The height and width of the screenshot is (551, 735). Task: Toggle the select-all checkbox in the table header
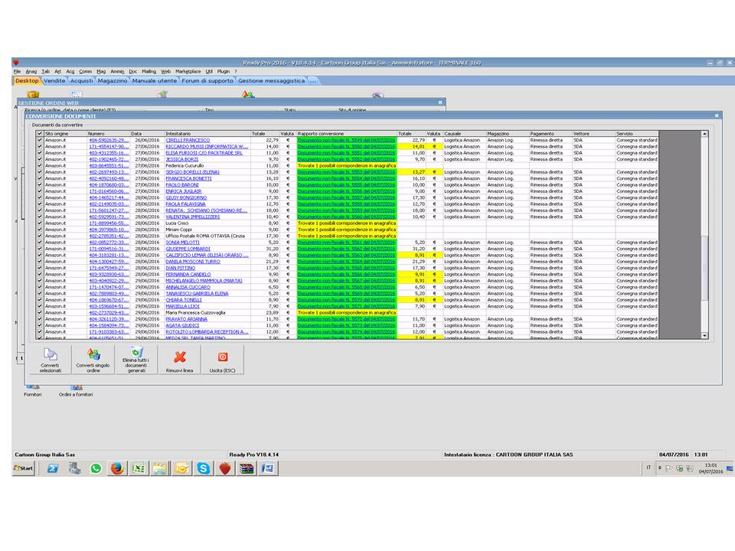(x=39, y=133)
